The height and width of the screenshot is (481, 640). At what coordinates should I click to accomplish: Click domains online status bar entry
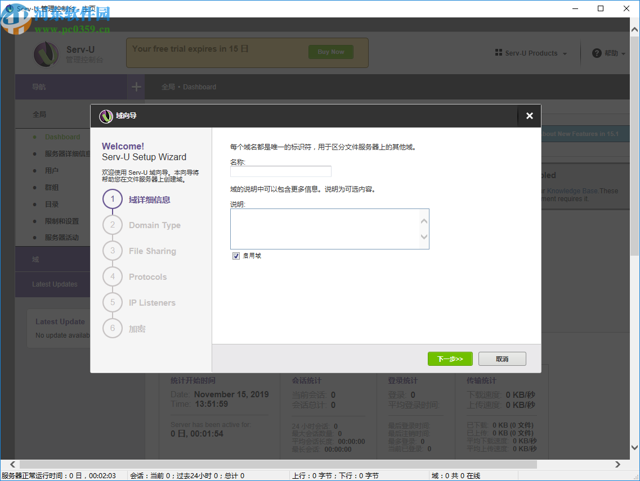[456, 476]
